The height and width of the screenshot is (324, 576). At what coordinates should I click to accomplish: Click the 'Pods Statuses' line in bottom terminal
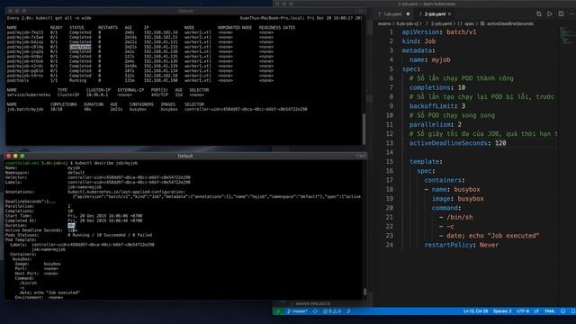pyautogui.click(x=78, y=235)
